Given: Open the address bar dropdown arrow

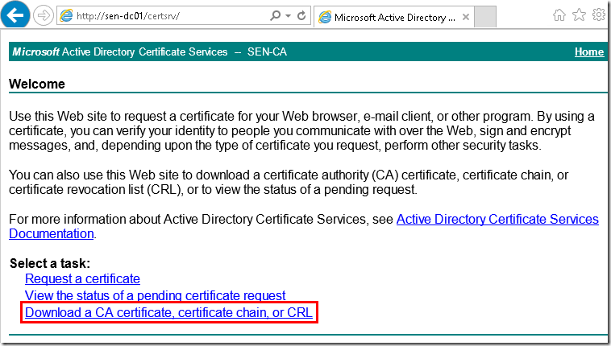Looking at the screenshot, I should [289, 16].
